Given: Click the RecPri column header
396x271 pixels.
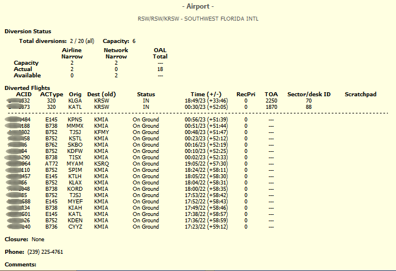Looking at the screenshot, I should 246,94.
